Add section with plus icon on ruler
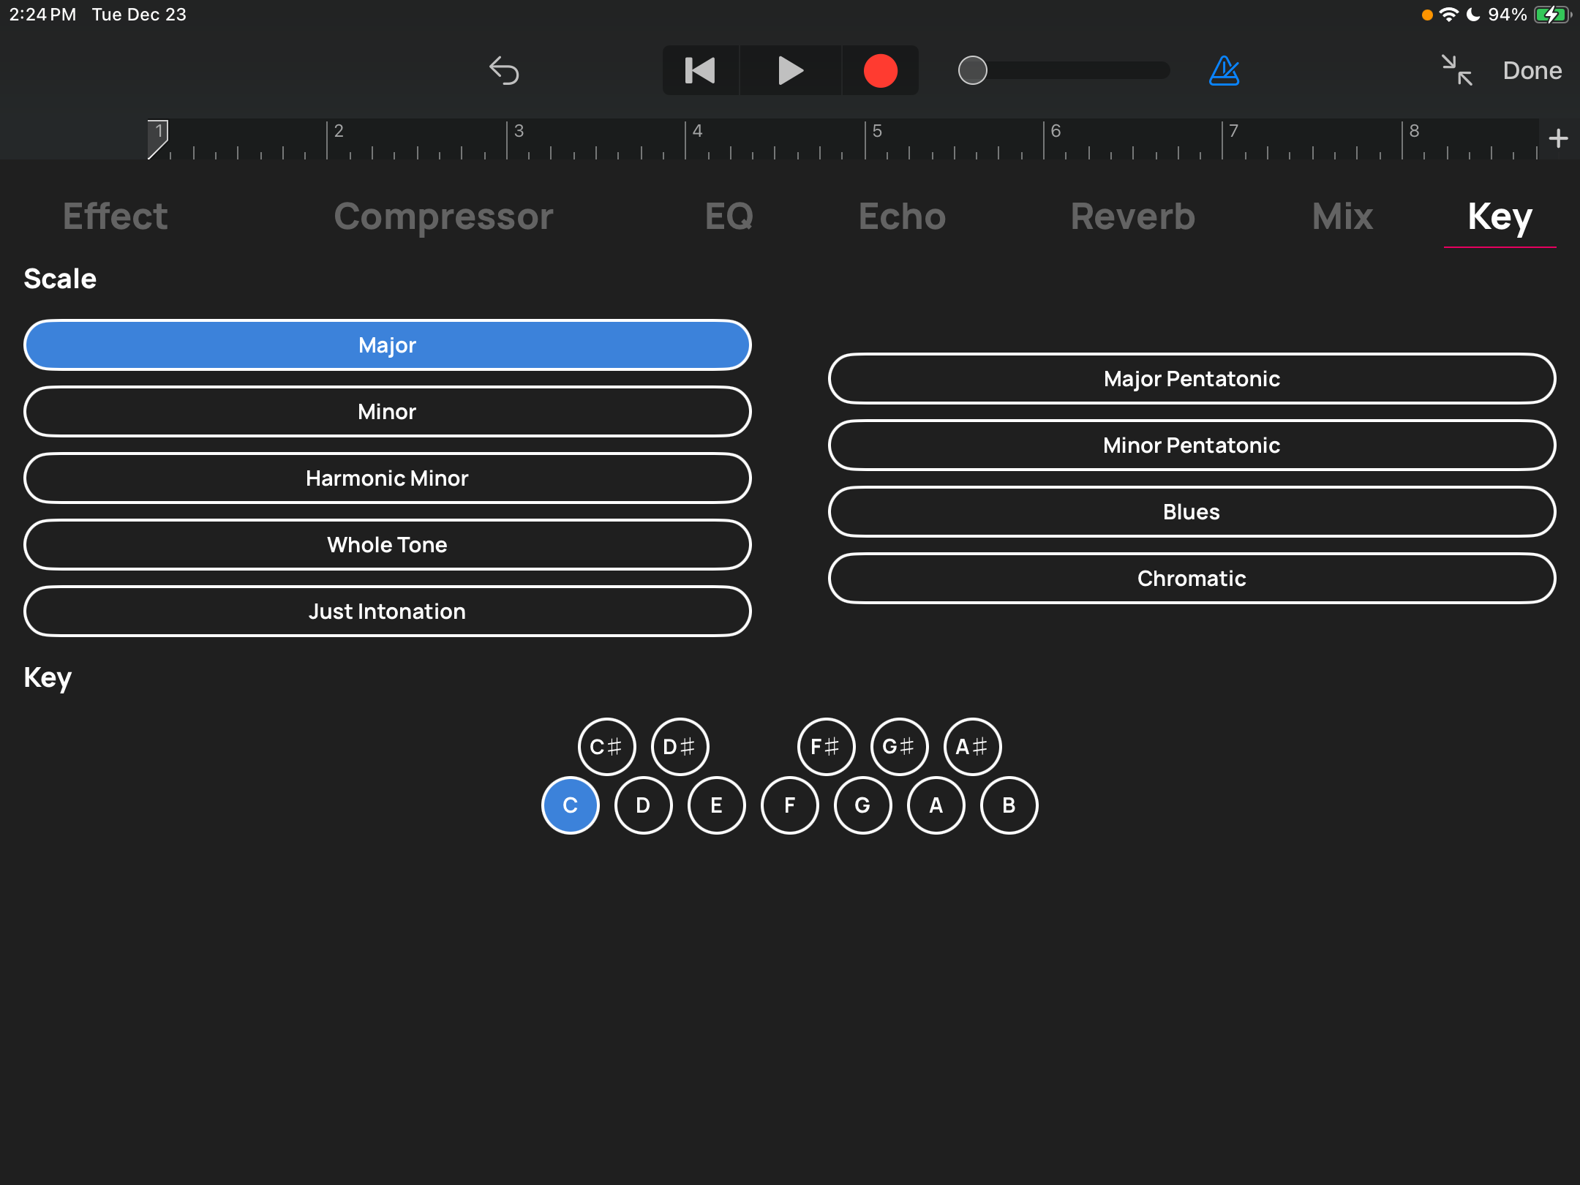 [1558, 138]
